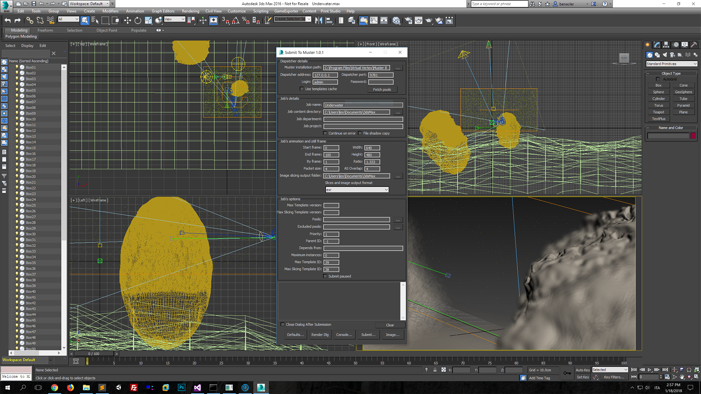Image resolution: width=701 pixels, height=394 pixels.
Task: Switch to Lights creation category icon
Action: pos(665,55)
